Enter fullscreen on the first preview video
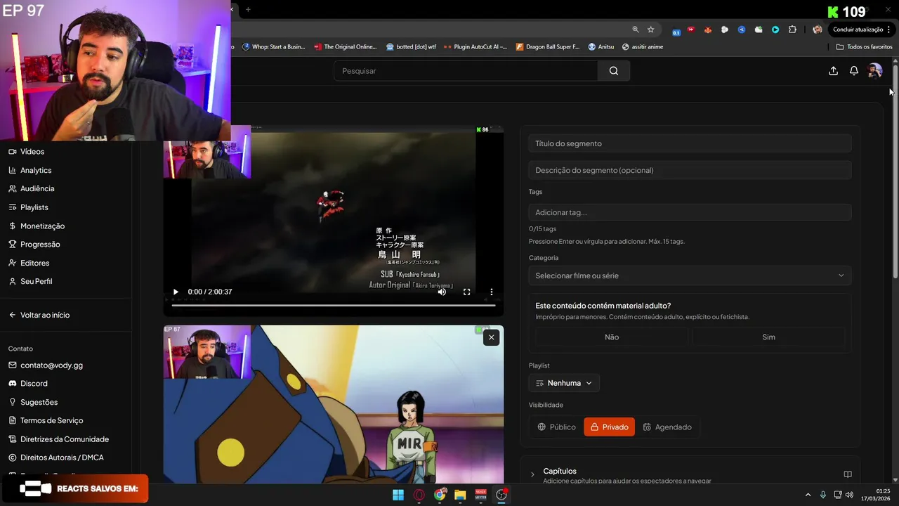Viewport: 899px width, 506px height. coord(466,292)
